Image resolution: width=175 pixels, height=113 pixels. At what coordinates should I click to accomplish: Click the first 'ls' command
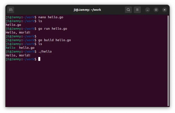tap(40, 21)
